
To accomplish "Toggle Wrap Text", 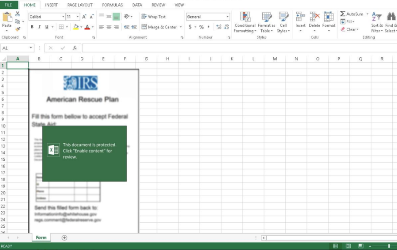I will tap(153, 17).
